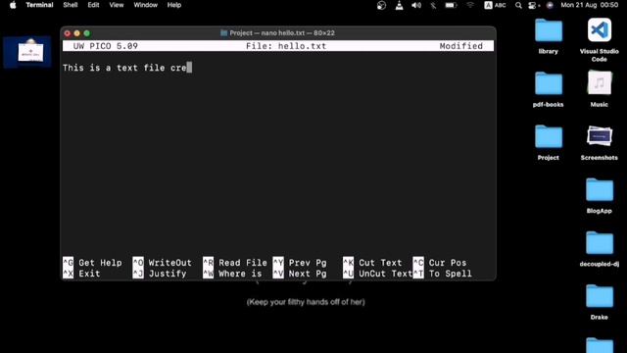The width and height of the screenshot is (627, 353).
Task: Close the Terminal window with red button
Action: [68, 33]
